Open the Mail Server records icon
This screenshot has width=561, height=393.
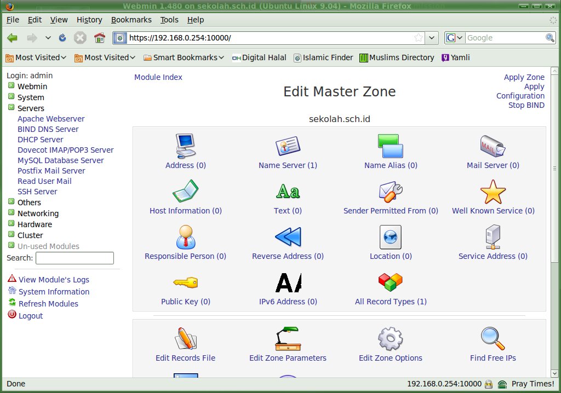(493, 146)
